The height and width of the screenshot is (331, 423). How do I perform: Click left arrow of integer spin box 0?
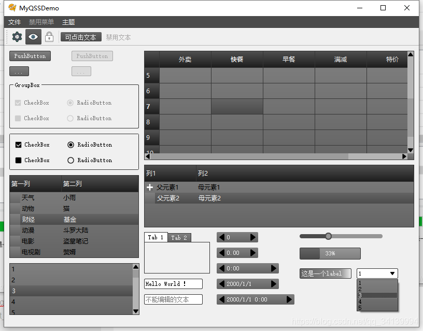[222, 237]
